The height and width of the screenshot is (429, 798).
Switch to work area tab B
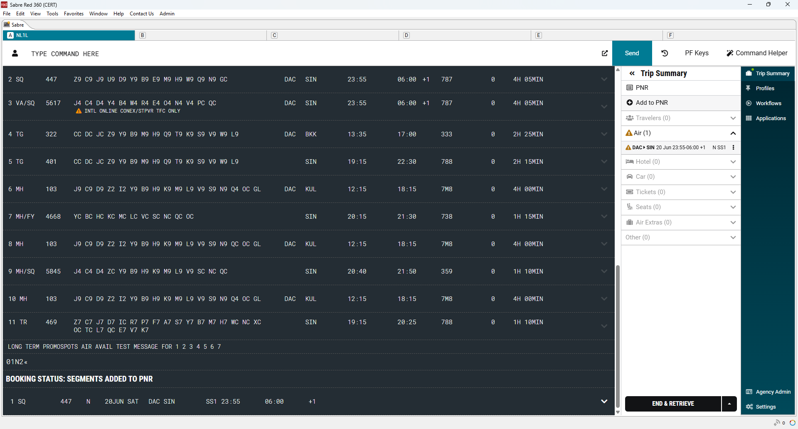pos(143,35)
